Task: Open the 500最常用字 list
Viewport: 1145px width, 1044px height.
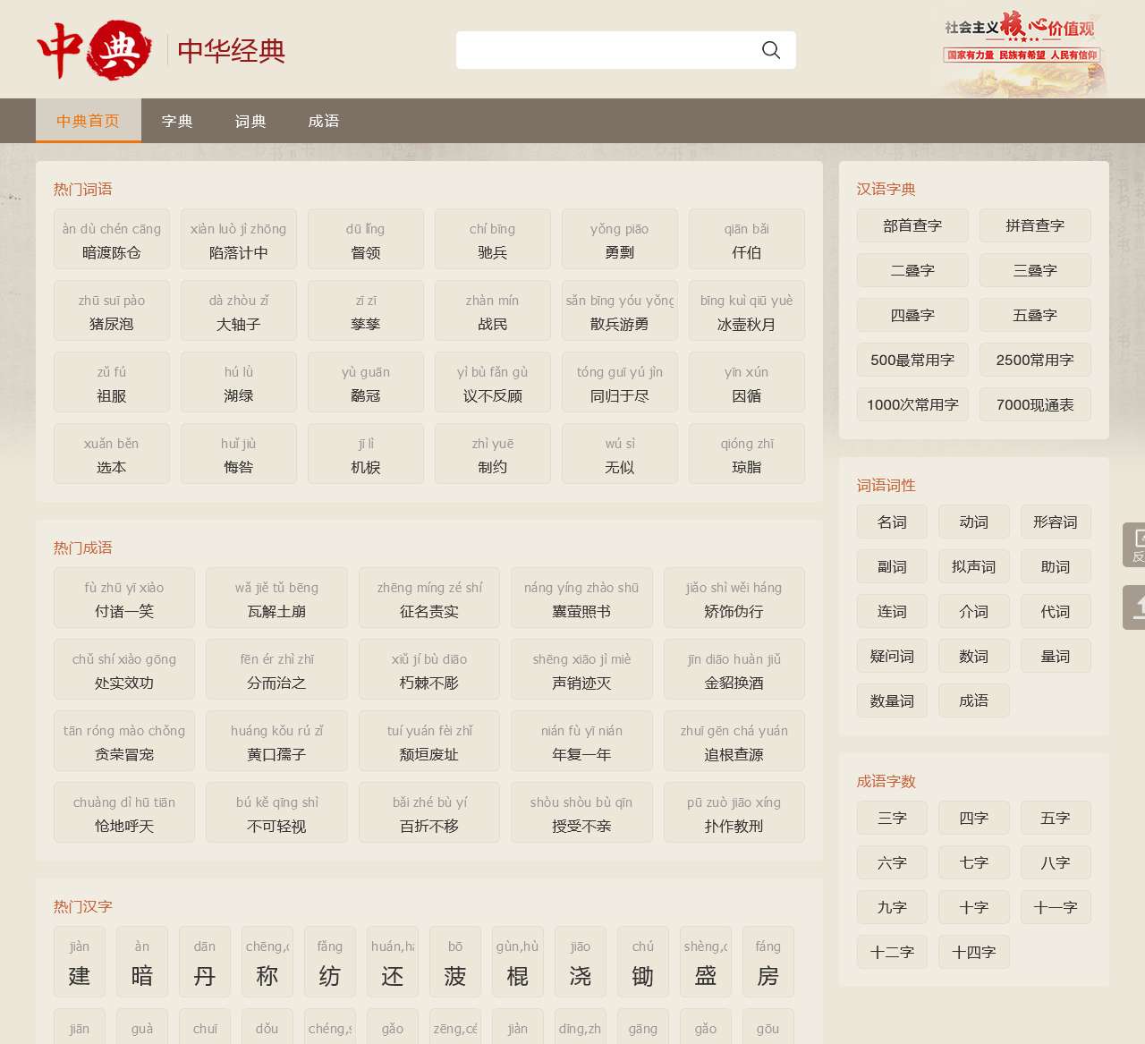Action: point(912,360)
